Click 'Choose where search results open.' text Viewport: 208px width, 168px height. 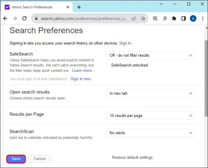click(38, 98)
